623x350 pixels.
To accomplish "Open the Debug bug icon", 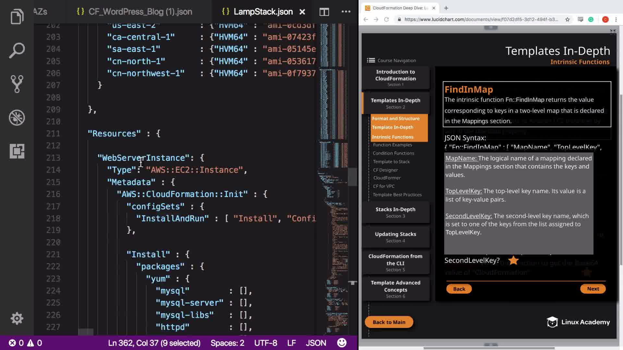I will [x=17, y=118].
